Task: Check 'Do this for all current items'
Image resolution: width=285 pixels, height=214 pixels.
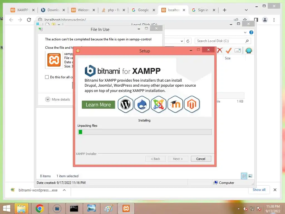Action: (47, 77)
